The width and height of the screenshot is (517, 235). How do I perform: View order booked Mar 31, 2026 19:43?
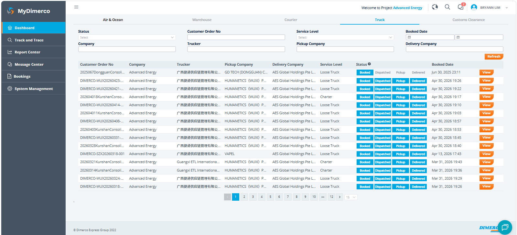pyautogui.click(x=486, y=162)
